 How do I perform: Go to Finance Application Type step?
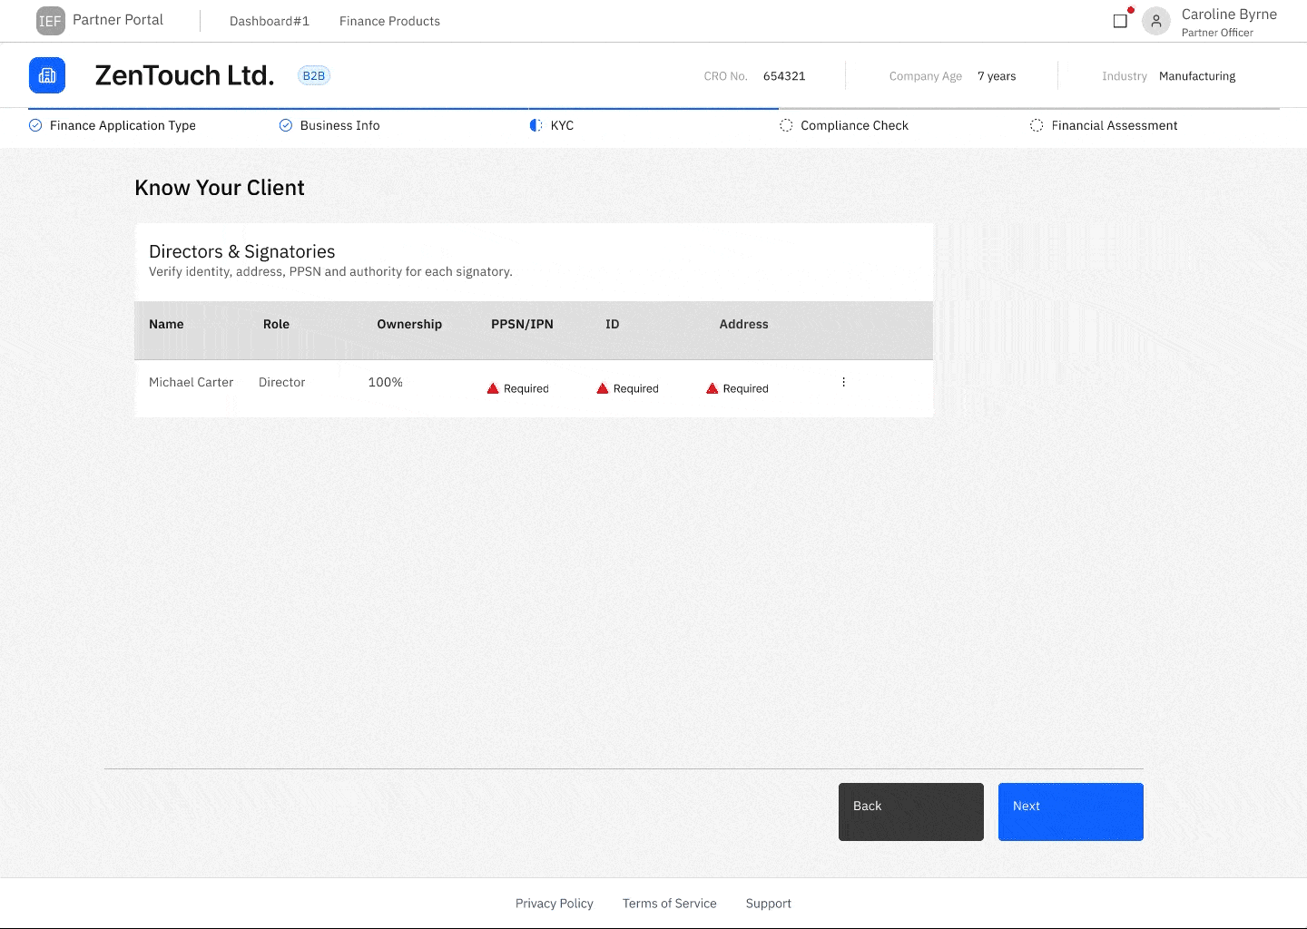click(x=123, y=125)
